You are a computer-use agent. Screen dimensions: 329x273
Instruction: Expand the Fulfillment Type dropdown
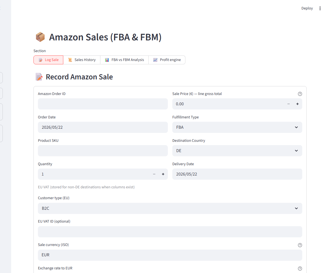[x=237, y=127]
